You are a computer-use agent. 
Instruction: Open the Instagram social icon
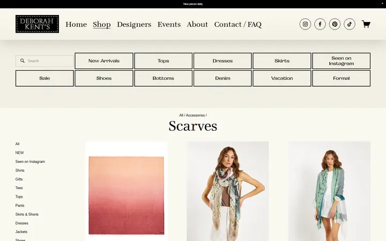[x=305, y=24]
